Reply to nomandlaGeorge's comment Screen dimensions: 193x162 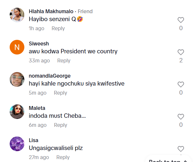60,93
